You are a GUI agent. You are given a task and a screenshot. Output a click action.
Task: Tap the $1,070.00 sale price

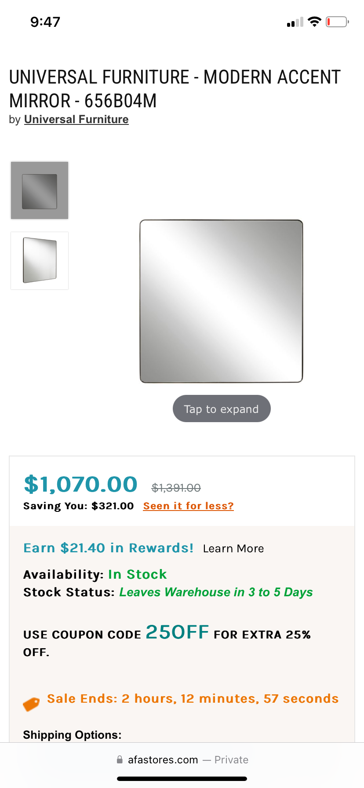80,484
